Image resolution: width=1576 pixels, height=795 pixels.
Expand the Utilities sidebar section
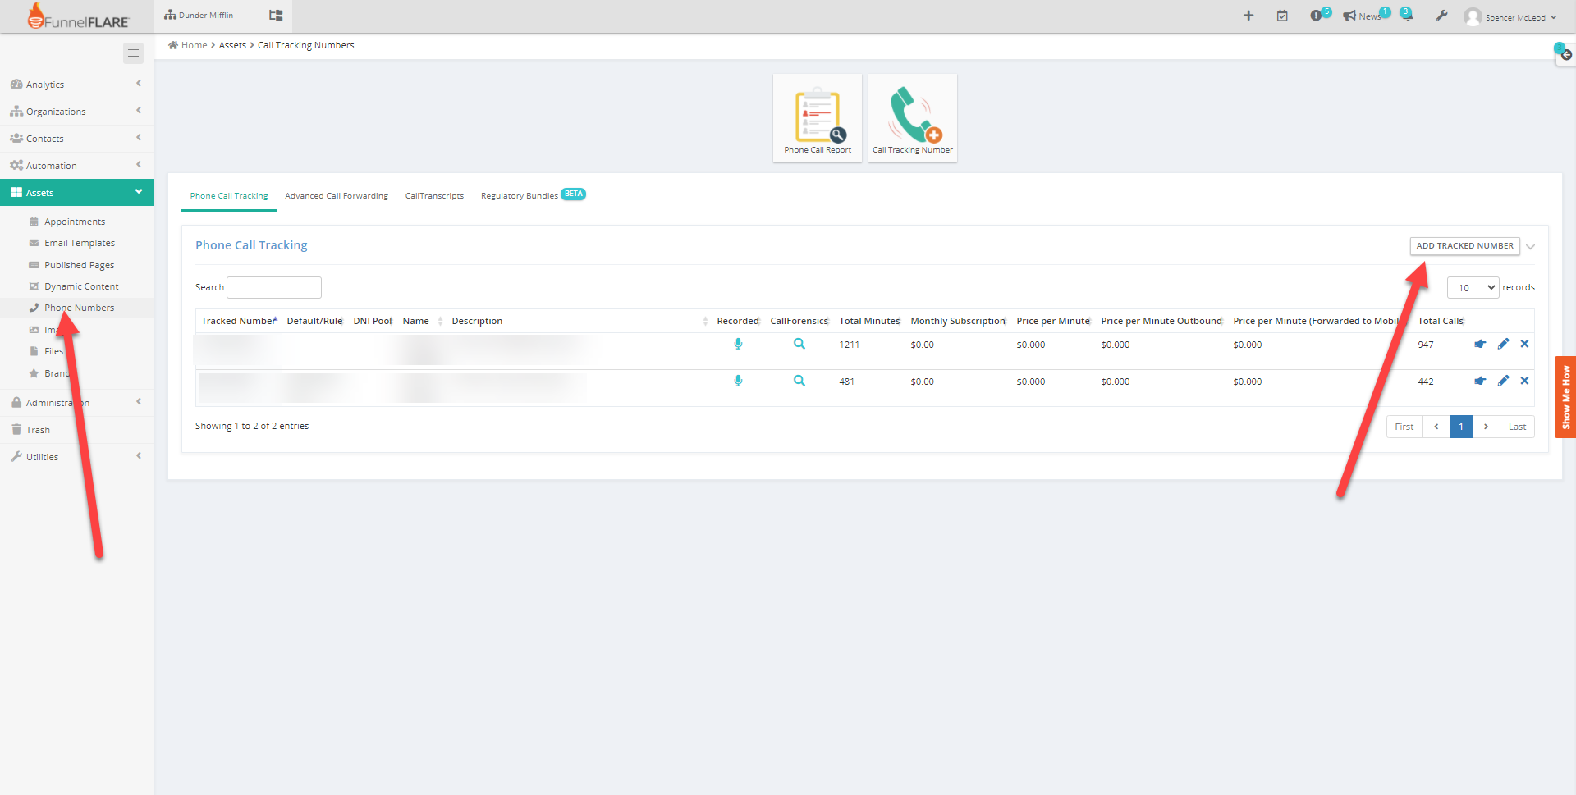coord(77,457)
